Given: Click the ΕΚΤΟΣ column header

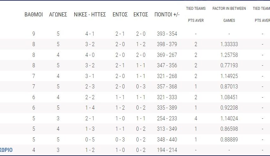Looking at the screenshot, I should (x=141, y=15).
